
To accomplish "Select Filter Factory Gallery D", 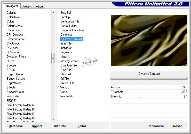I will coord(20,118).
